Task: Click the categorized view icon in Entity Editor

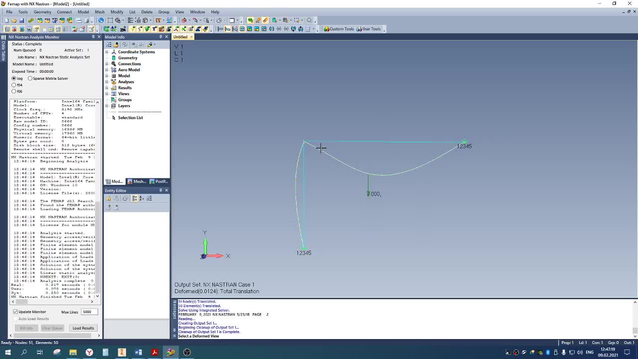Action: (x=135, y=198)
